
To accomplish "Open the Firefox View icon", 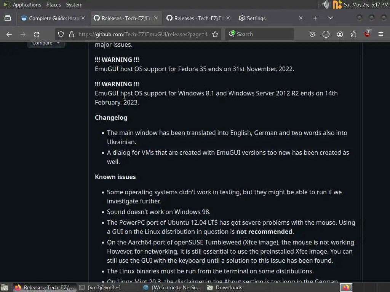I will coord(8,18).
